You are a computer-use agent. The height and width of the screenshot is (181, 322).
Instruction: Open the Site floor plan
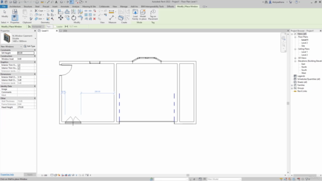coord(303,46)
